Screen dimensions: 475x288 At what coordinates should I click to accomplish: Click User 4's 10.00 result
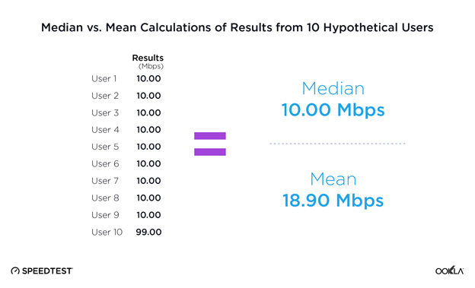pos(148,130)
